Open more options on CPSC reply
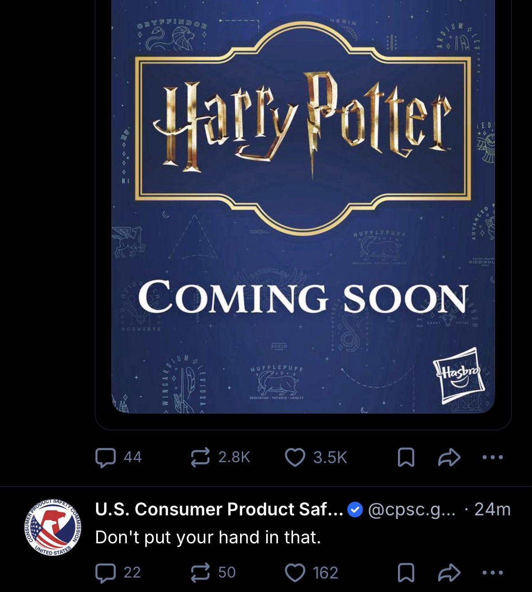Viewport: 532px width, 592px height. (492, 573)
